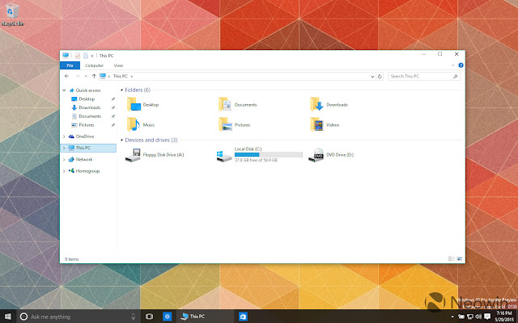The image size is (518, 323).
Task: Select the Downloads folder icon
Action: (316, 104)
